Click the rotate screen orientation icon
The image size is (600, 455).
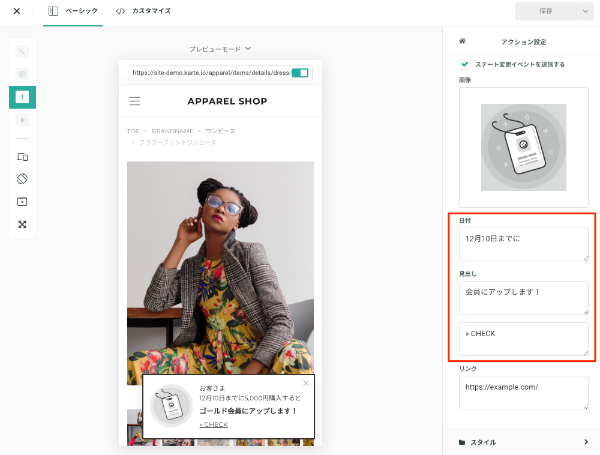tap(22, 179)
